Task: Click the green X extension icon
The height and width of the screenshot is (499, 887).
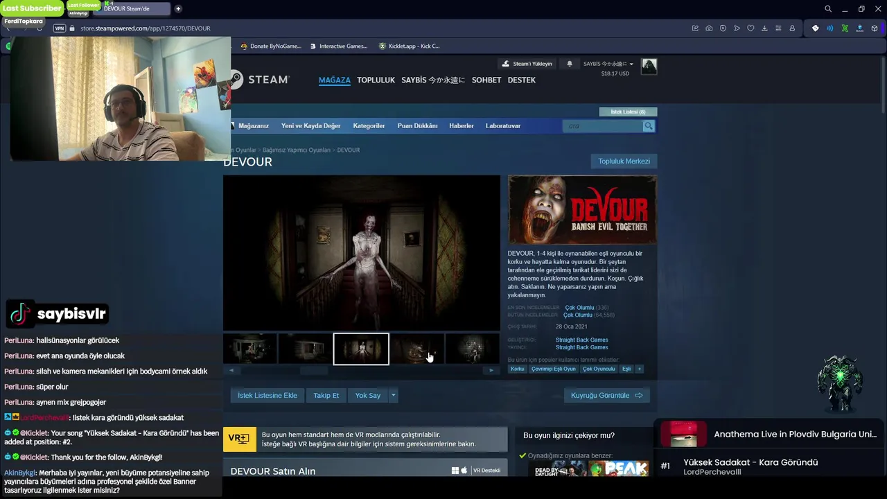Action: click(x=845, y=28)
